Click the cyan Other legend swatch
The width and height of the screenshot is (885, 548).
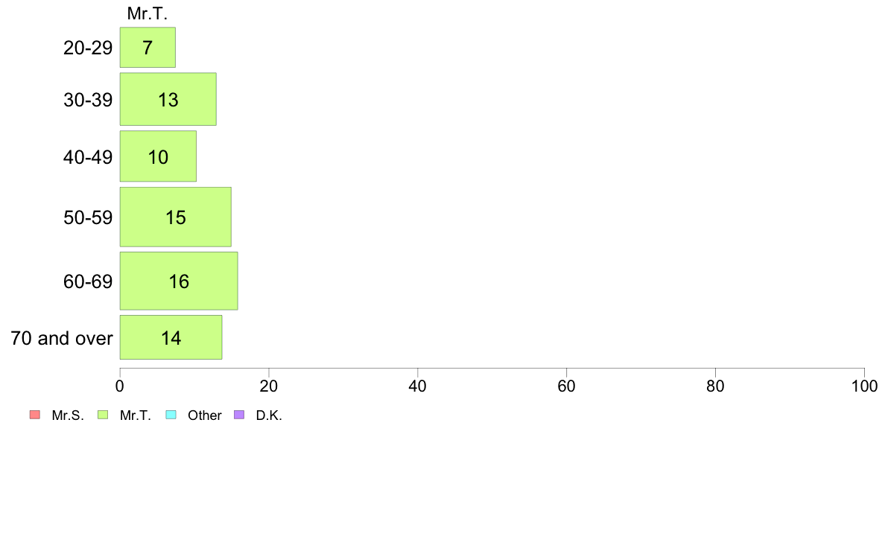point(171,415)
